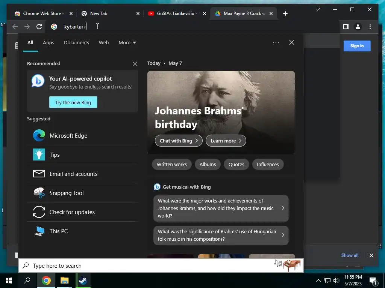
Task: Open the Chrome profile avatar icon
Action: tap(358, 27)
